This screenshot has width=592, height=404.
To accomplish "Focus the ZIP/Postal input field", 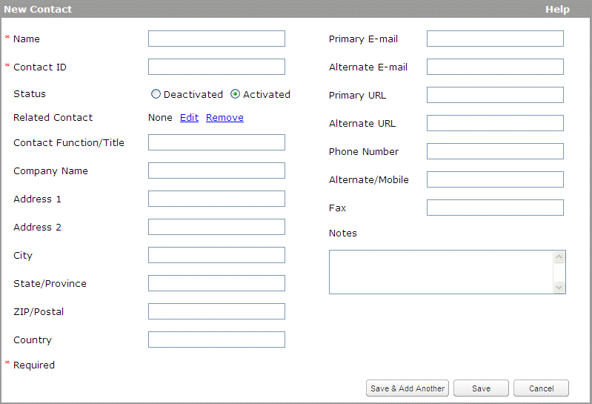I will (x=216, y=311).
